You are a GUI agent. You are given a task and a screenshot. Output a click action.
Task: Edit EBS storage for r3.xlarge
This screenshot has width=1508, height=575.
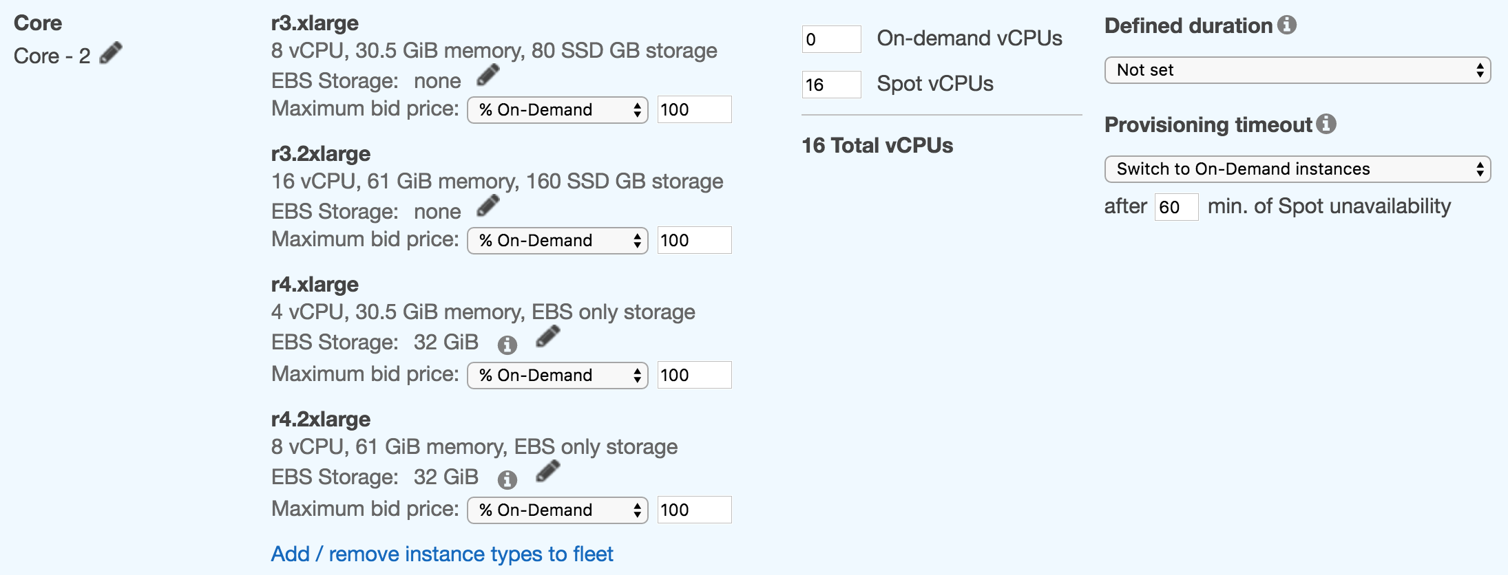coord(488,76)
